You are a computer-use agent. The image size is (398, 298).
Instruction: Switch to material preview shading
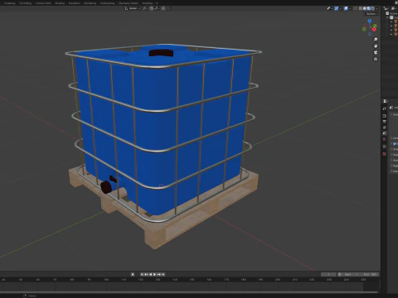[369, 8]
